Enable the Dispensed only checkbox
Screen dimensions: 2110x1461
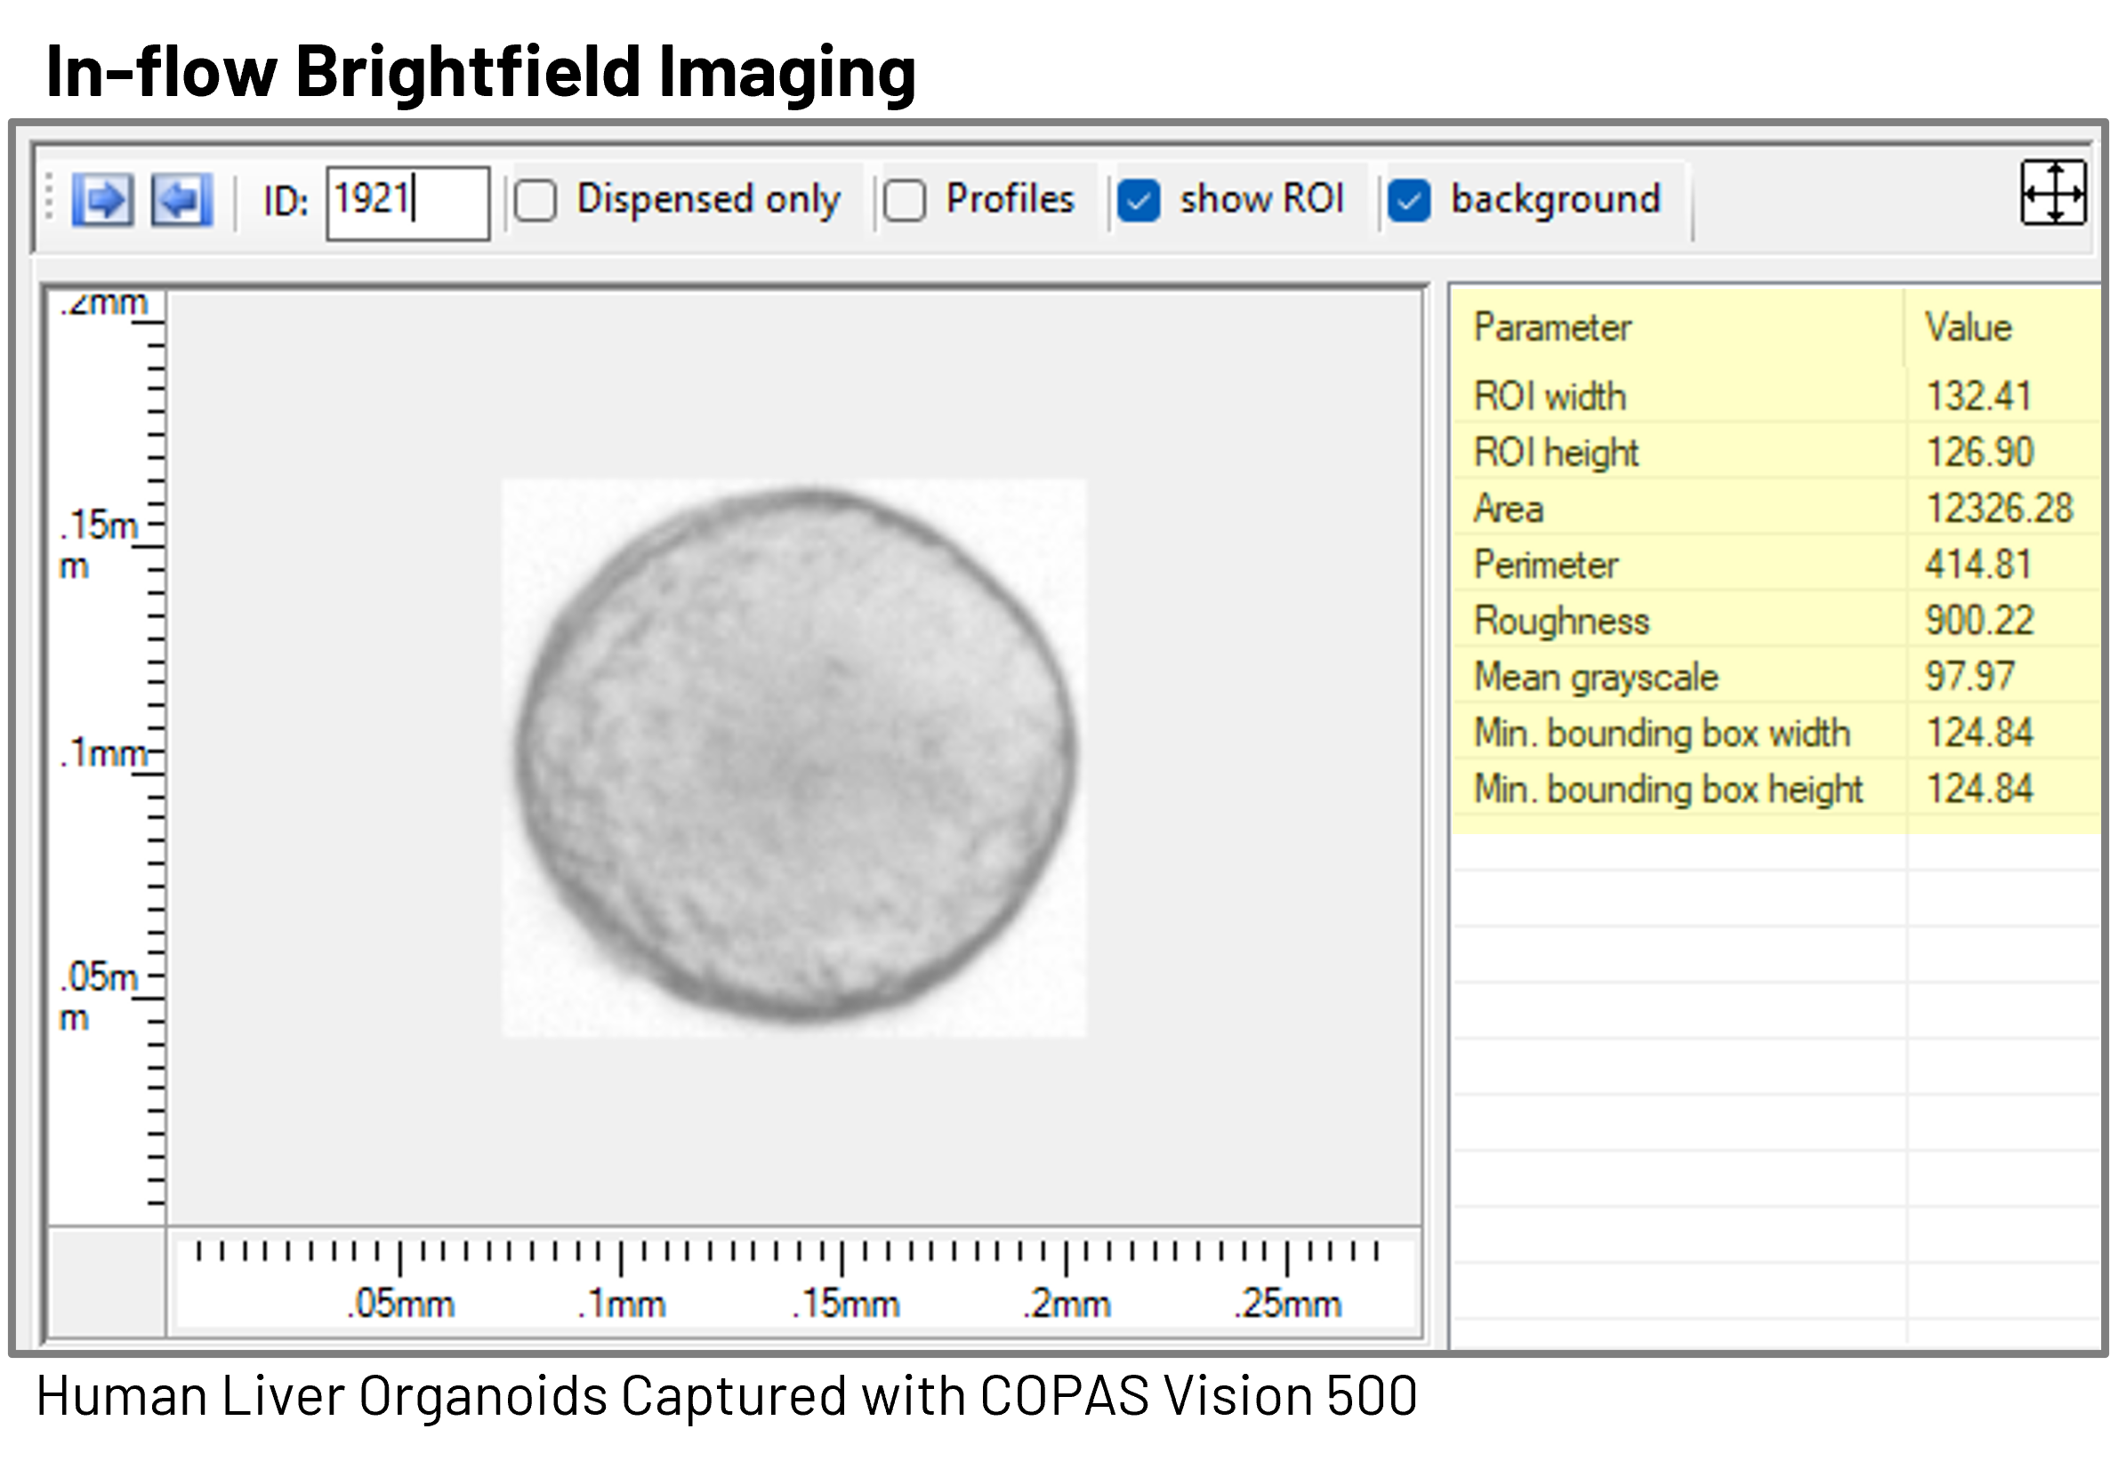click(x=536, y=200)
